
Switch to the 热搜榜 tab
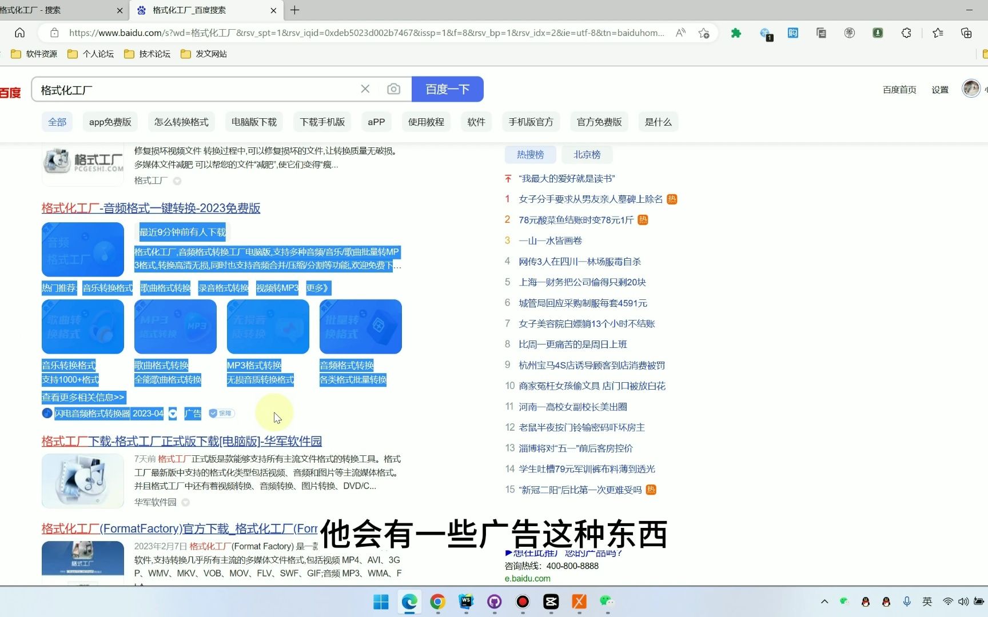click(531, 155)
